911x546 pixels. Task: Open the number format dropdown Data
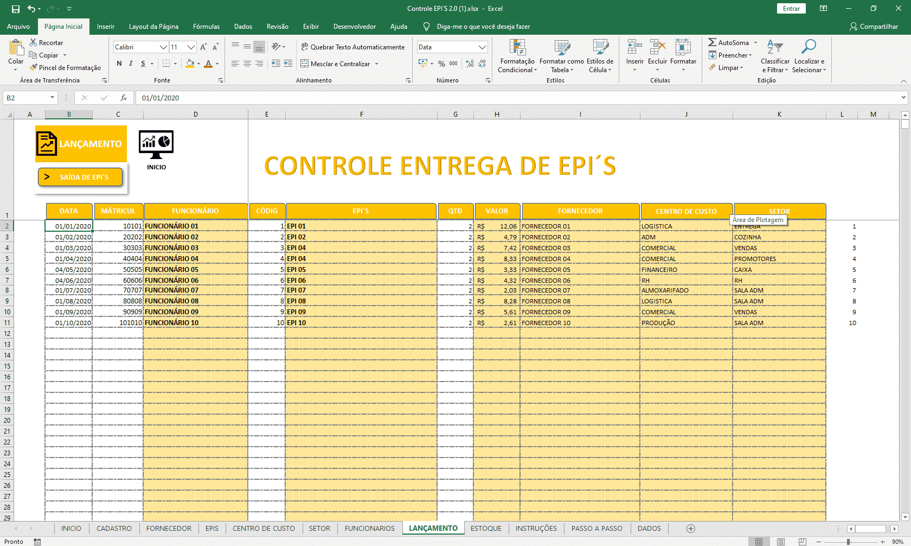[x=482, y=47]
